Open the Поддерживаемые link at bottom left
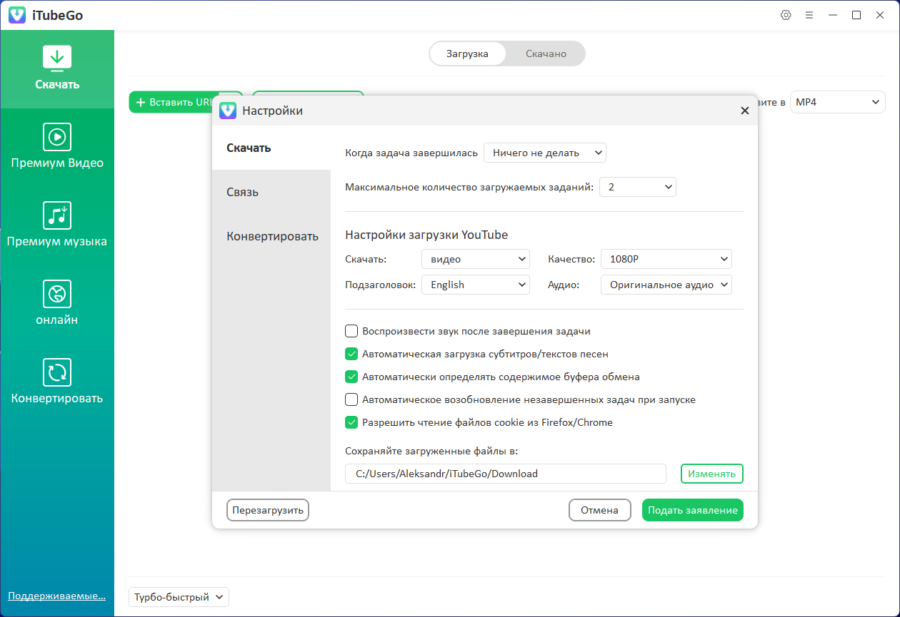This screenshot has height=617, width=900. point(56,596)
